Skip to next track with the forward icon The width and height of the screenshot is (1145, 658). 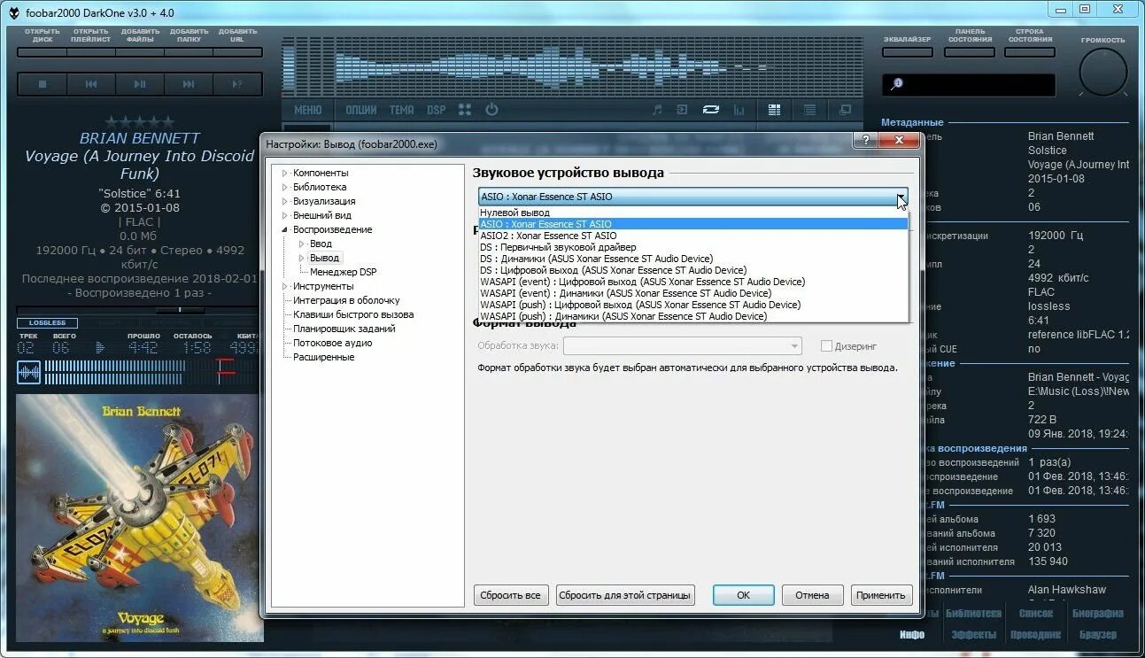190,82
